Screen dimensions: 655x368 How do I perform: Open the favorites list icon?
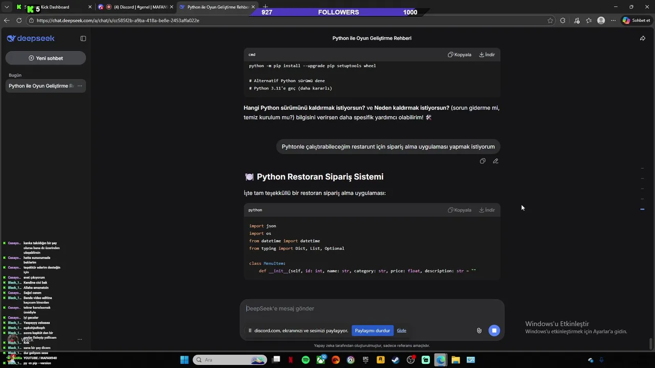(x=589, y=20)
